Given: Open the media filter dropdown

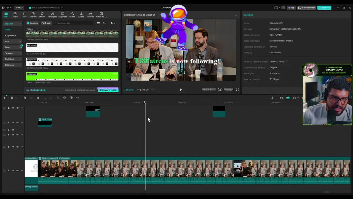Looking at the screenshot, I should [x=113, y=23].
